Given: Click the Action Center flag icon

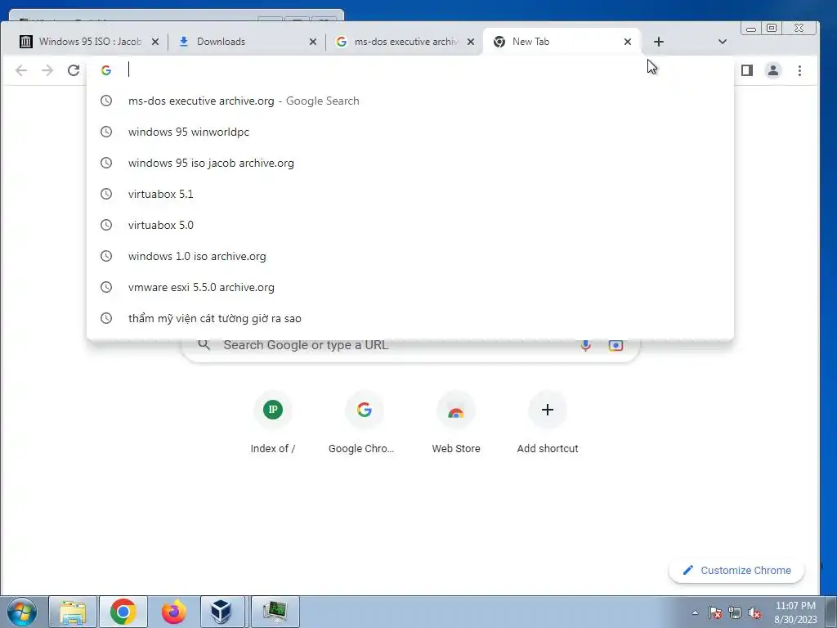Looking at the screenshot, I should [715, 612].
